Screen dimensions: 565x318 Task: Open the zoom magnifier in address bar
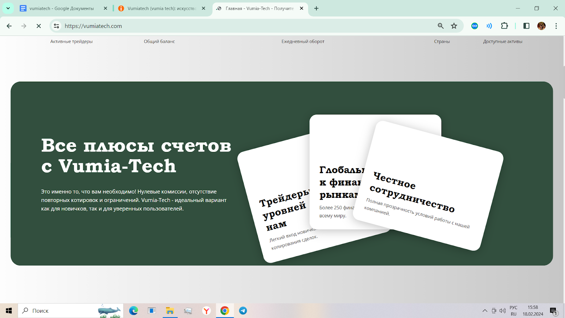point(441,26)
